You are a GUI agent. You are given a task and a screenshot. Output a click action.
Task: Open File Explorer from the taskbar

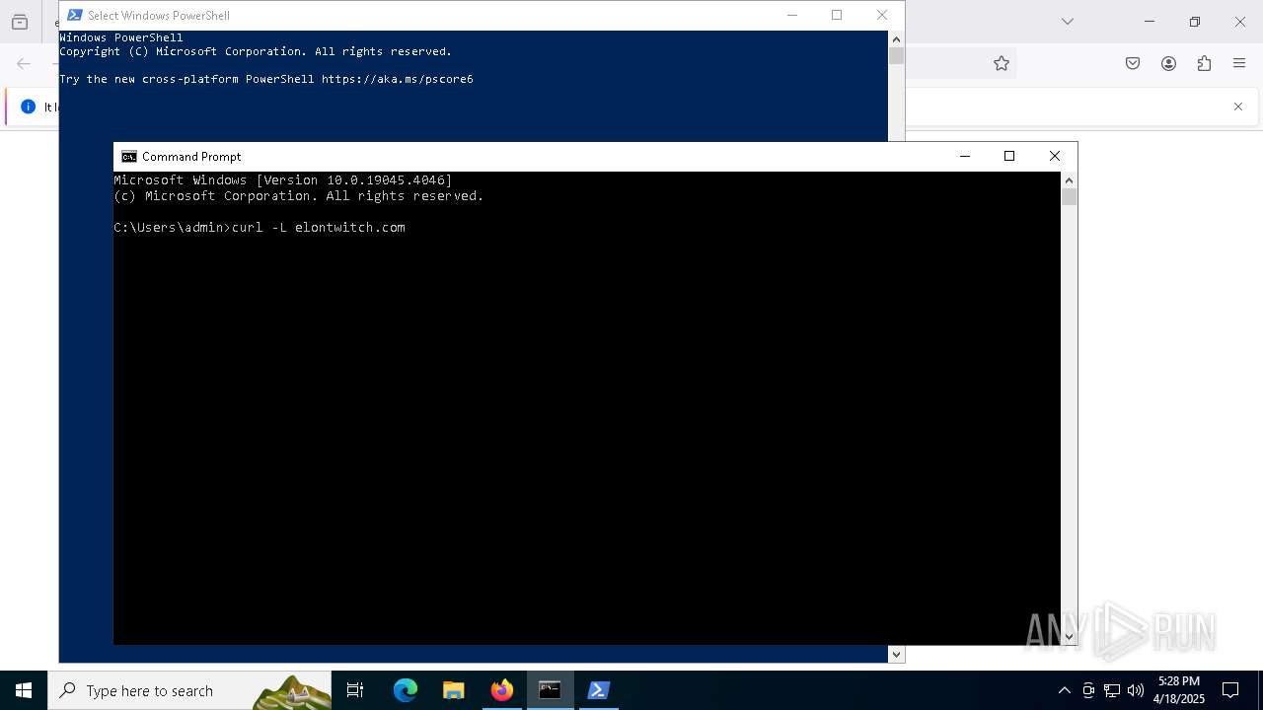[454, 690]
